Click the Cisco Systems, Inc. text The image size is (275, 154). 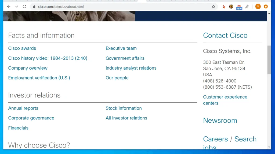[x=227, y=51]
